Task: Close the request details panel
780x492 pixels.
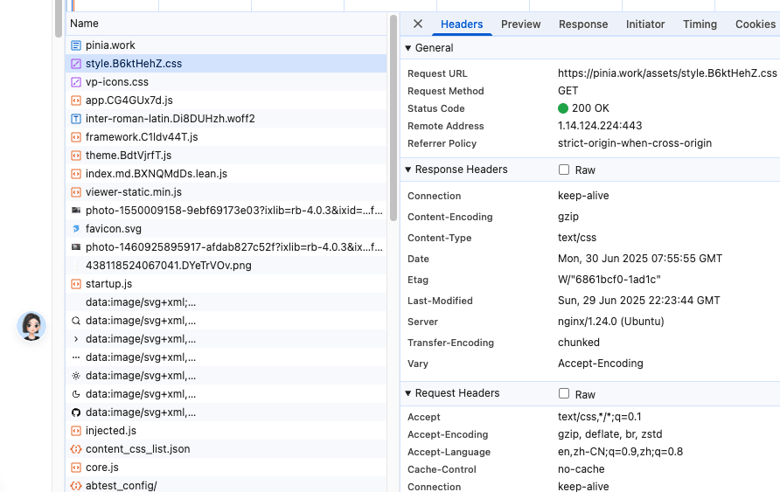Action: 418,24
